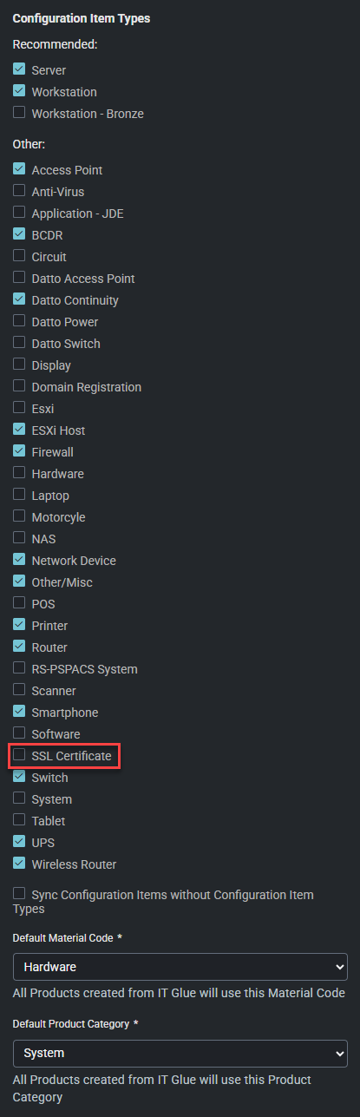Uncheck the Firewall item type
The image size is (360, 1117).
point(19,451)
